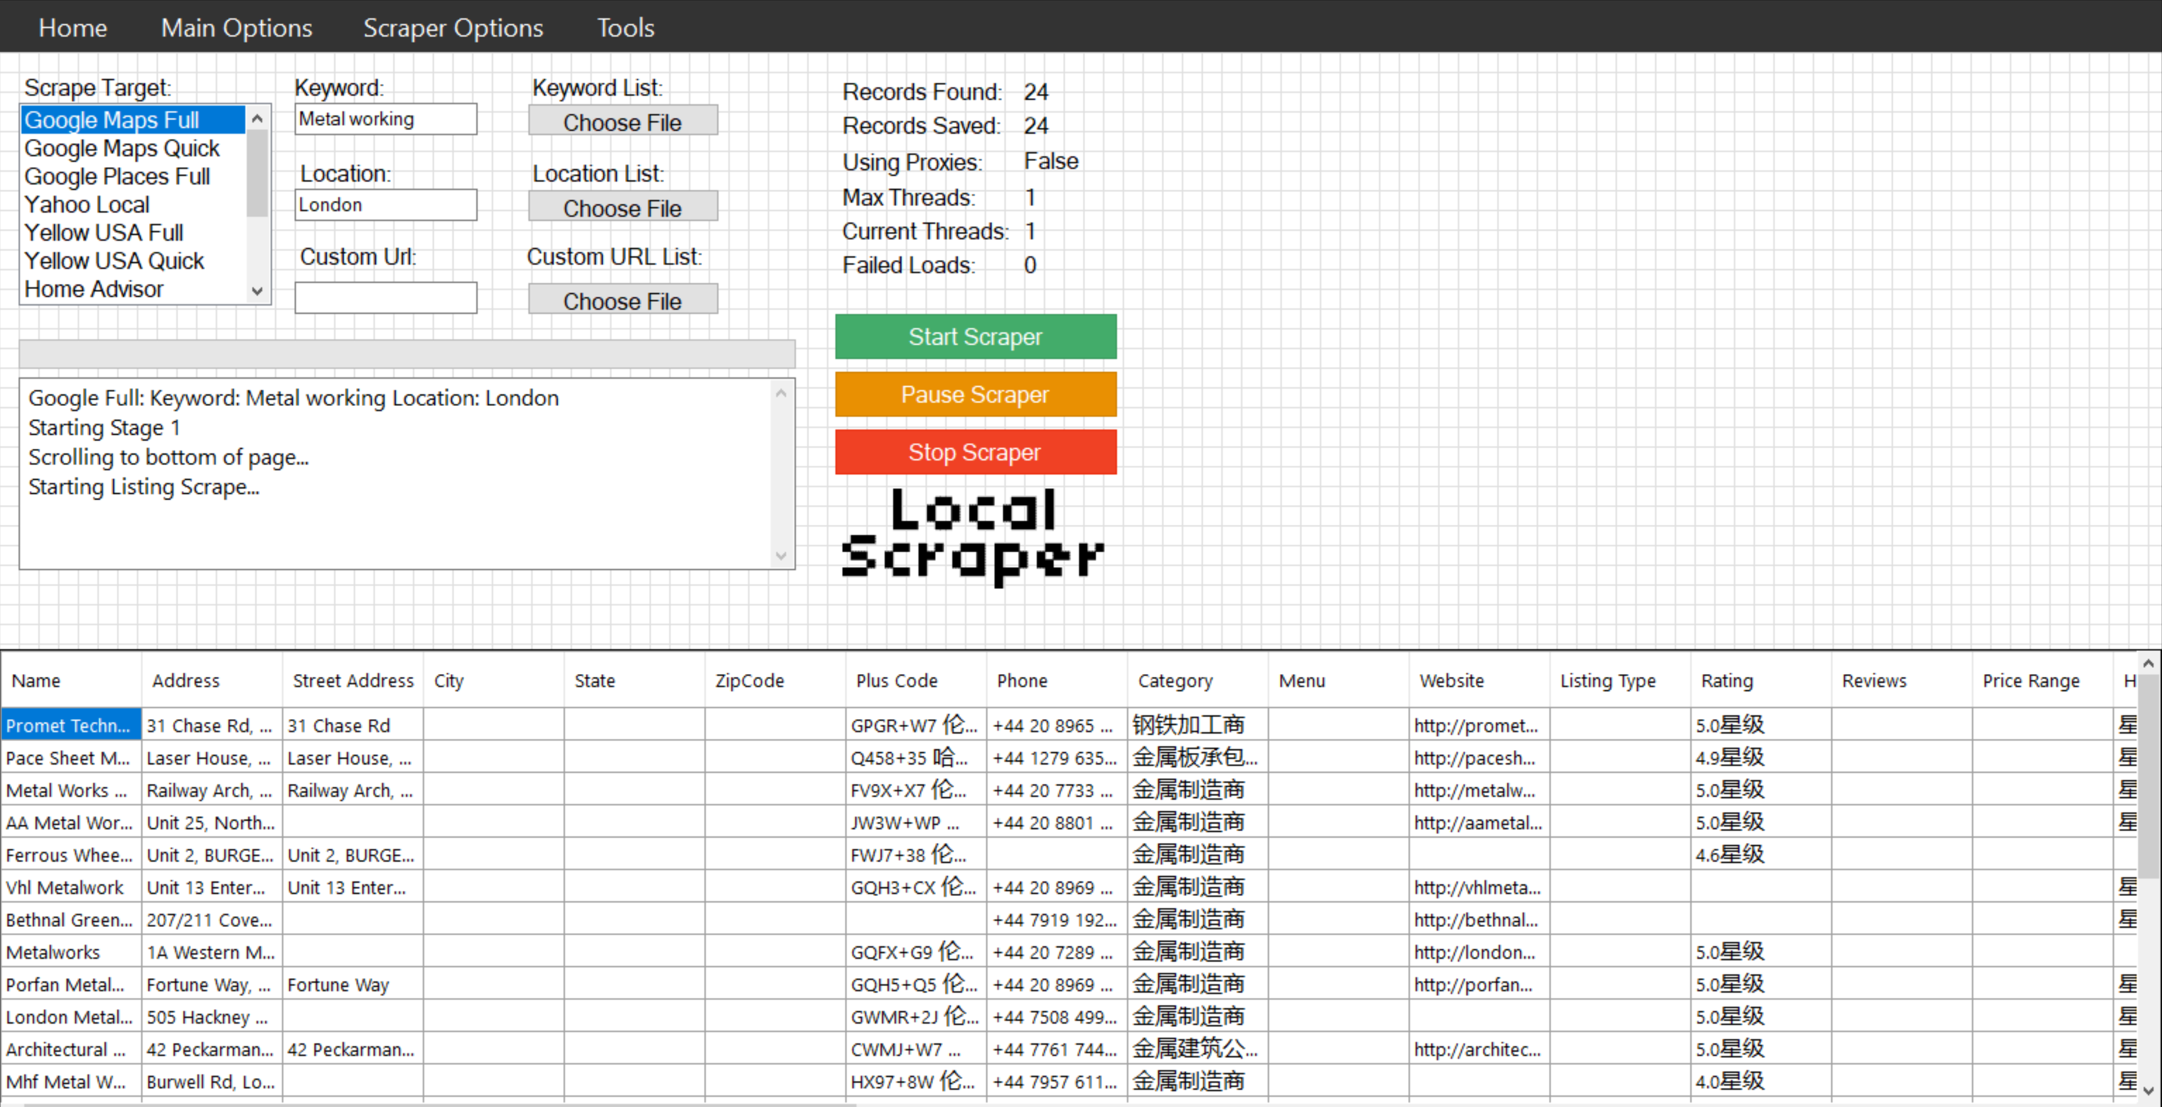
Task: Sort by Street Address column header
Action: pos(353,680)
